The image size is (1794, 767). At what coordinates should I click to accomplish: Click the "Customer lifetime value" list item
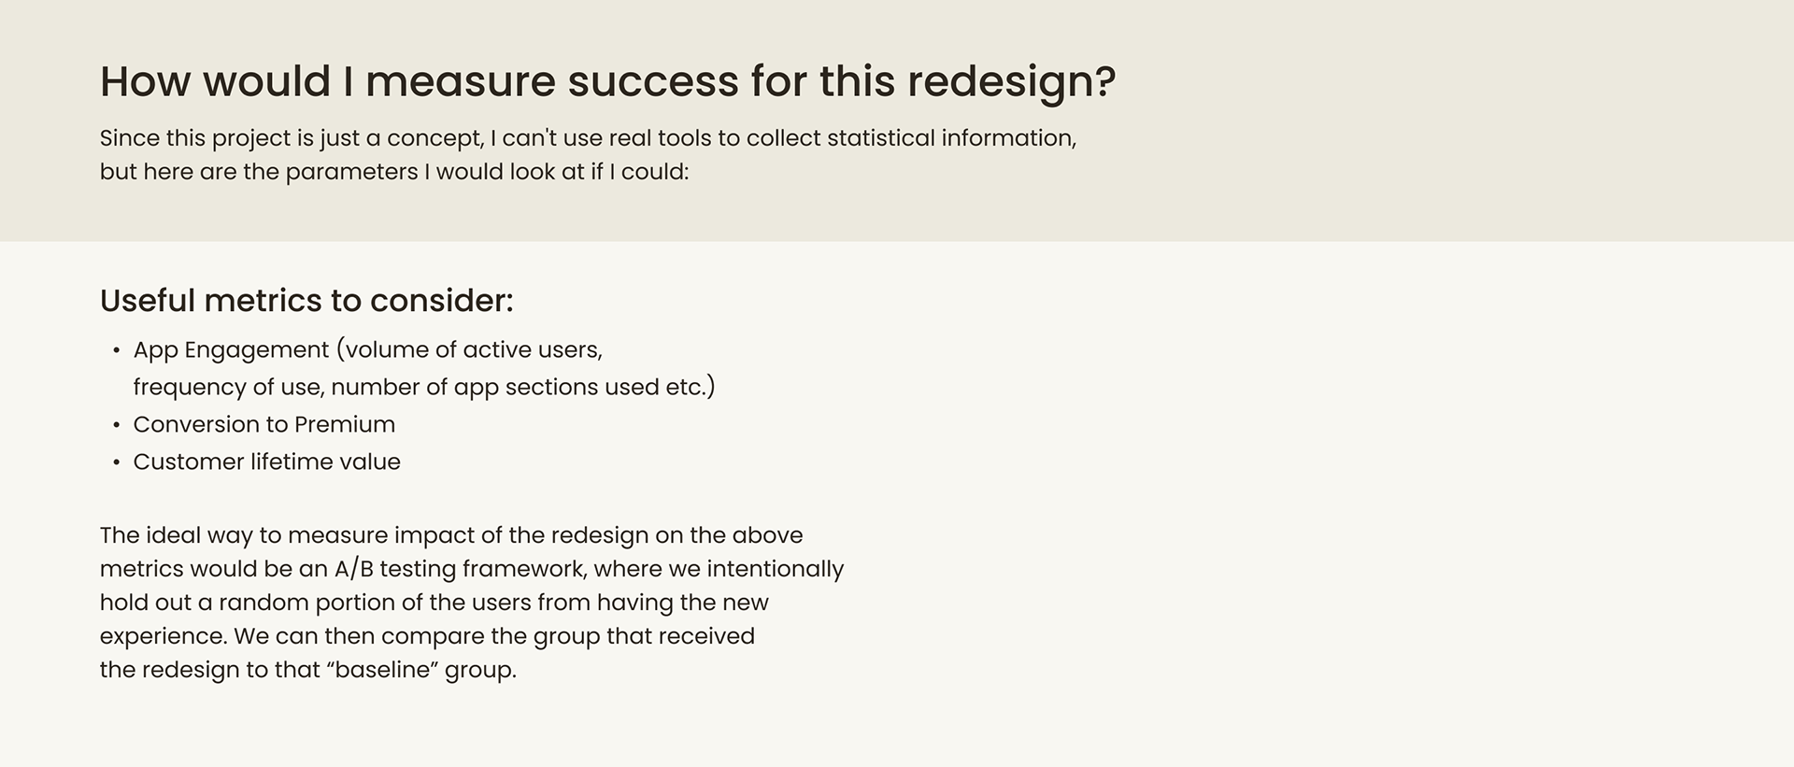coord(266,462)
